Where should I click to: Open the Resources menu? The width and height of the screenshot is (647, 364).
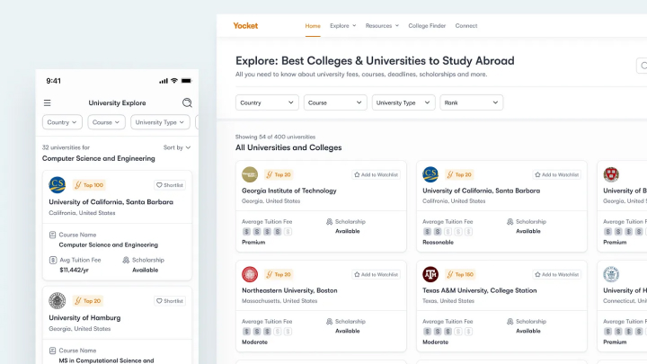click(382, 25)
